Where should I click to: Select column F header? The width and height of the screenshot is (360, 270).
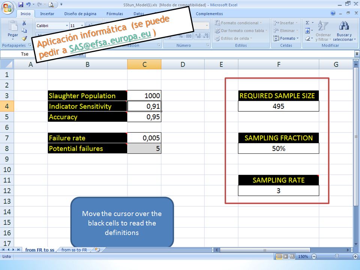coord(279,64)
